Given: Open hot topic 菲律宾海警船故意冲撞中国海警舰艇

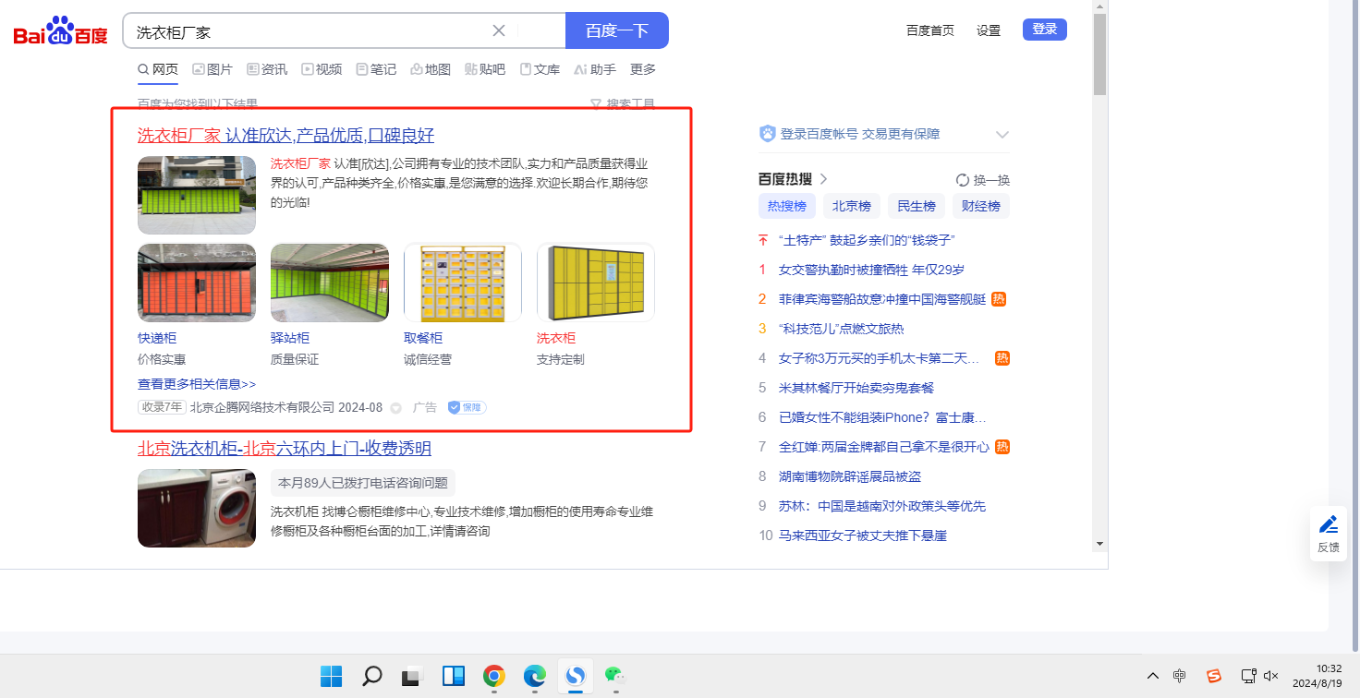Looking at the screenshot, I should point(882,299).
